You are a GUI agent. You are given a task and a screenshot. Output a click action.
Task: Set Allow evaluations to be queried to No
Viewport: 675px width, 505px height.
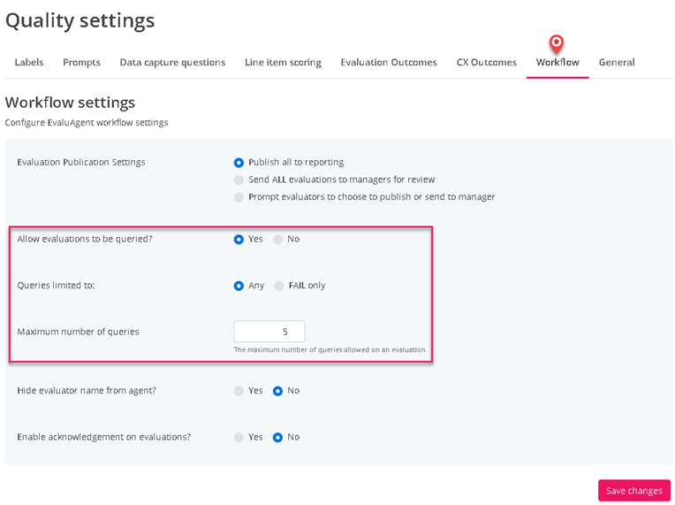(277, 240)
